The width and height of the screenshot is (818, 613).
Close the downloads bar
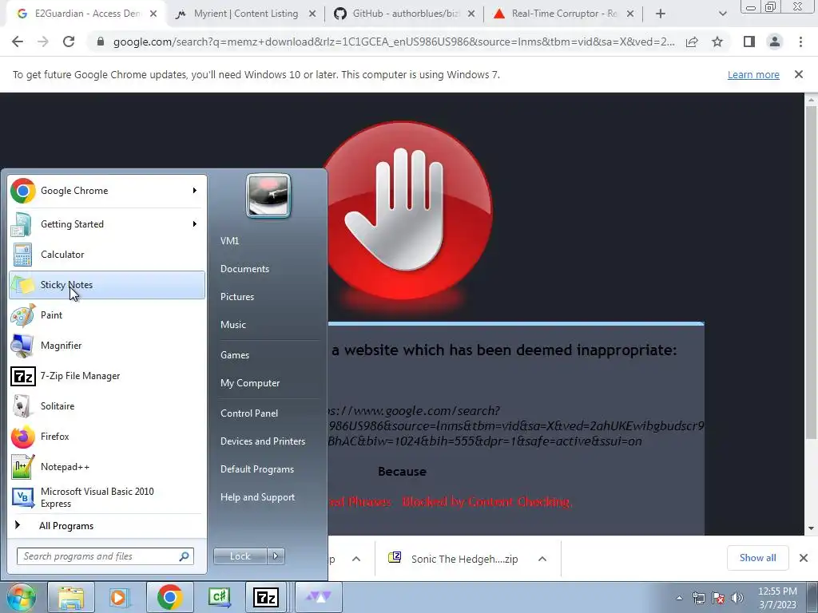[x=804, y=558]
